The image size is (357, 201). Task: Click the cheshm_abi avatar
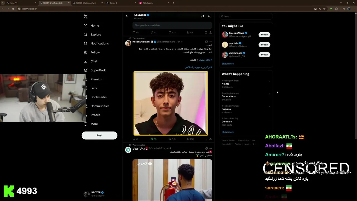(225, 55)
